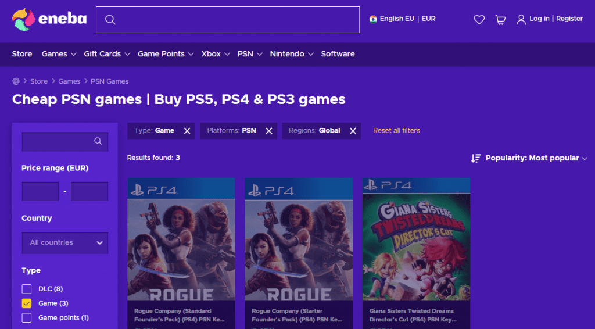Click the sidebar filter search icon

98,141
